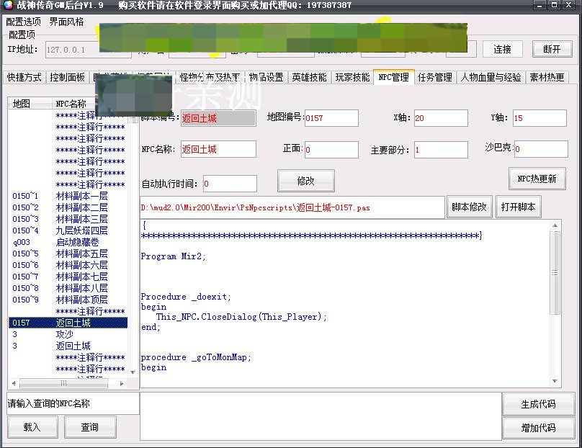The width and height of the screenshot is (582, 448).
Task: Open the 界面风格 menu
Action: [x=66, y=22]
